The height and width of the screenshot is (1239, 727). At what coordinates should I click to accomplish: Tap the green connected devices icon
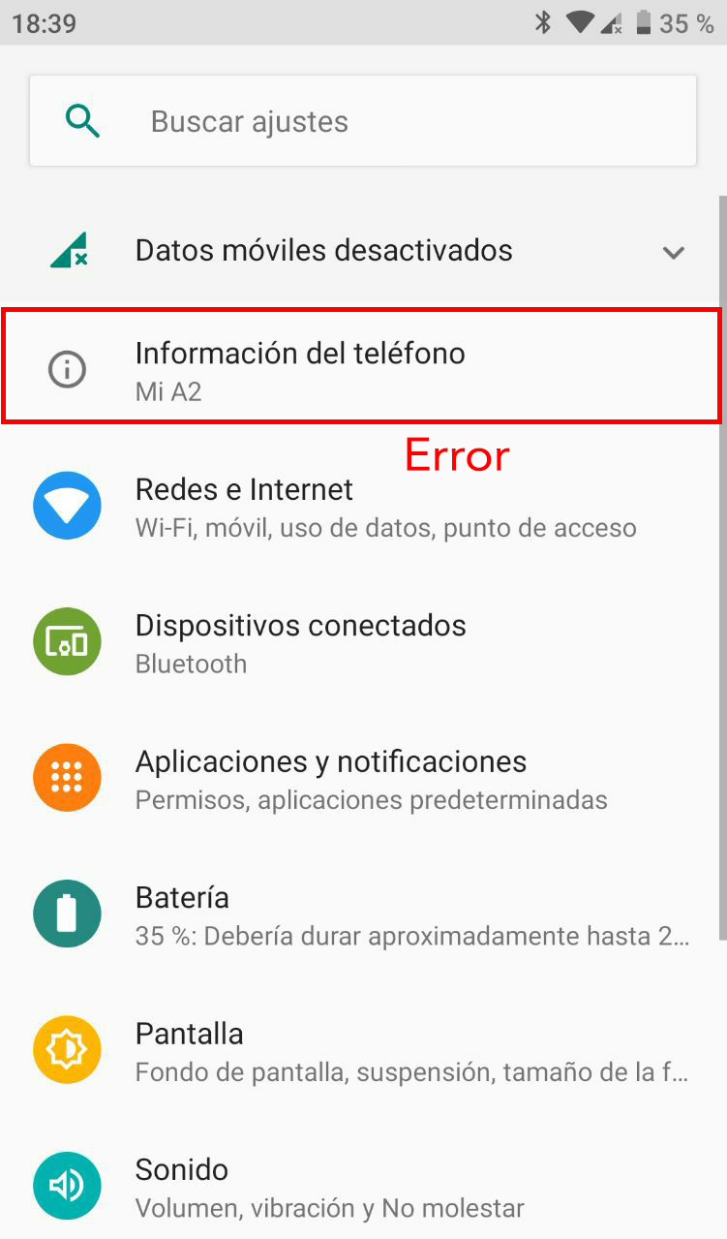(67, 641)
